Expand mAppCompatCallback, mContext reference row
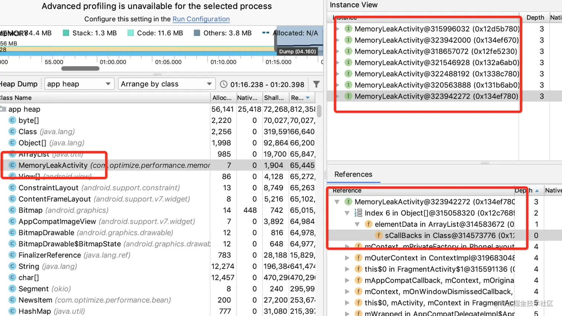Viewport: 562px width, 316px height. click(347, 280)
